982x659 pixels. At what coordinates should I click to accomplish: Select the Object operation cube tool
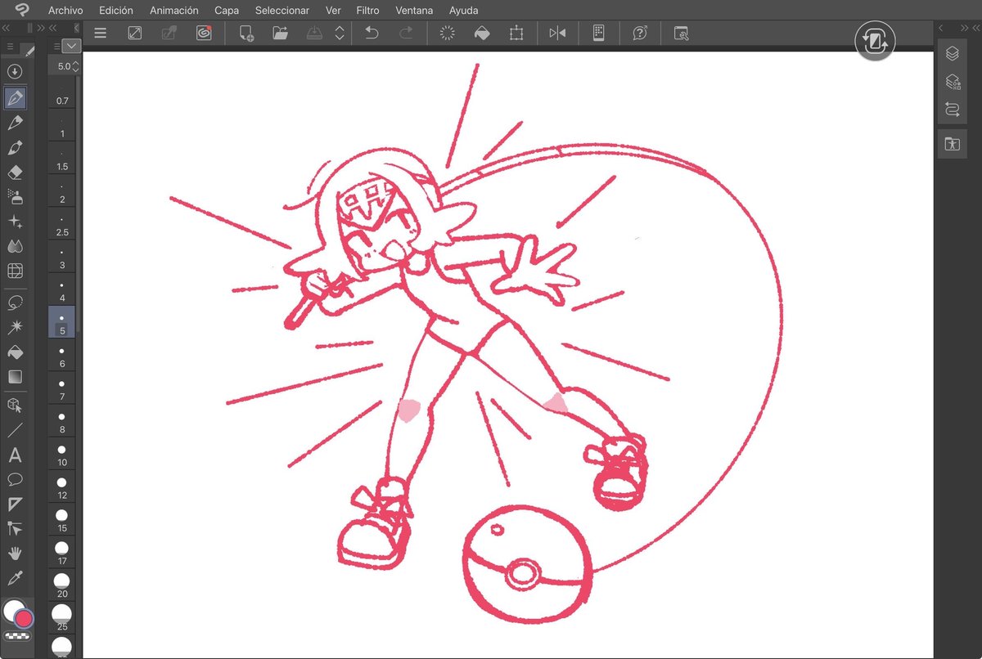(x=15, y=405)
